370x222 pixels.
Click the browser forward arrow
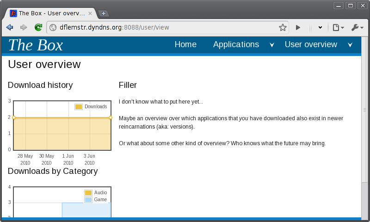pyautogui.click(x=24, y=28)
